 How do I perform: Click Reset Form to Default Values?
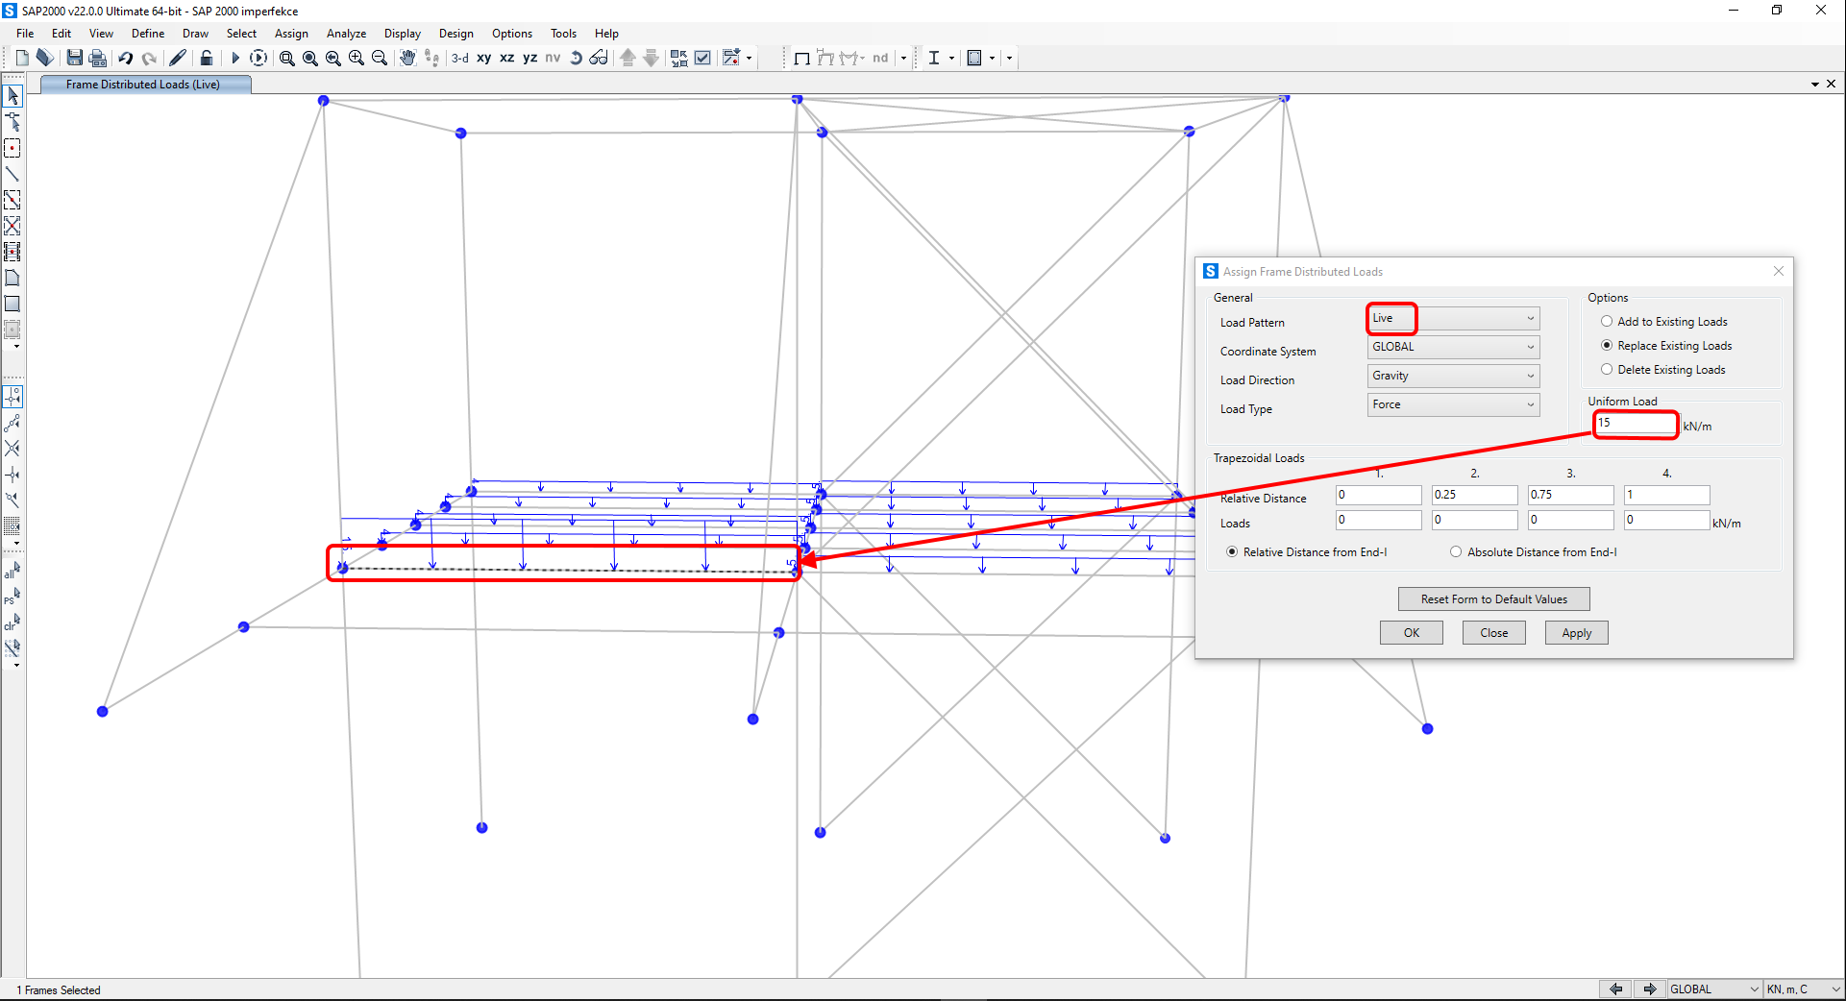[x=1493, y=599]
